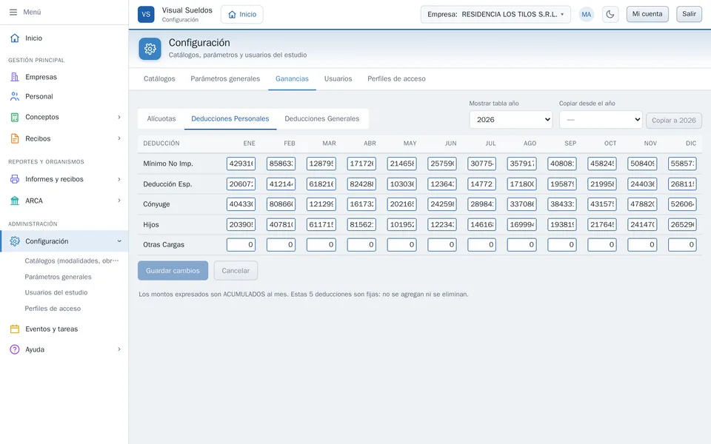Click the blue Configuración header gear icon
The width and height of the screenshot is (711, 444).
pos(150,49)
